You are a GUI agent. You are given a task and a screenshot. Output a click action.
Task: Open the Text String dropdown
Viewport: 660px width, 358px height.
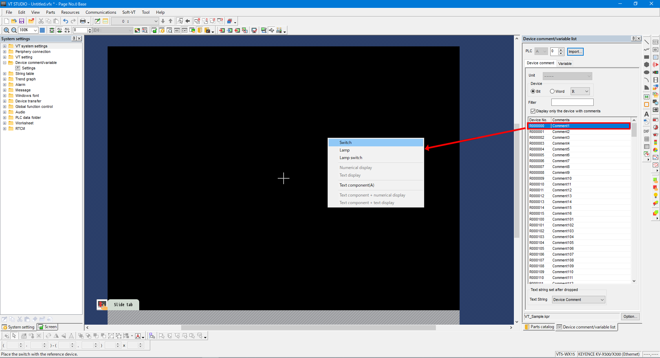click(578, 300)
